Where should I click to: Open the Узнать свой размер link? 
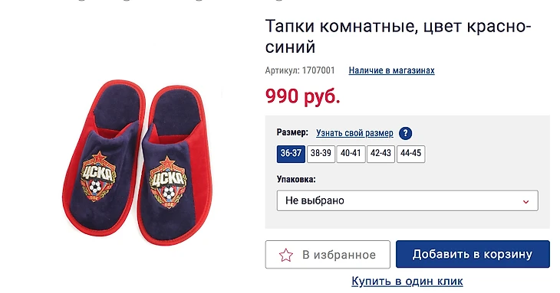coord(354,133)
